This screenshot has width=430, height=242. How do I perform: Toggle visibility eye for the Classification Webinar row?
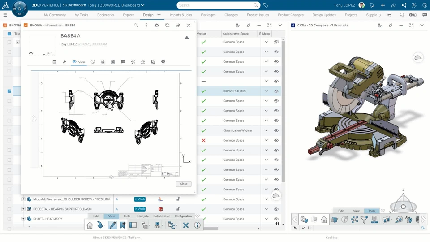pos(276,130)
